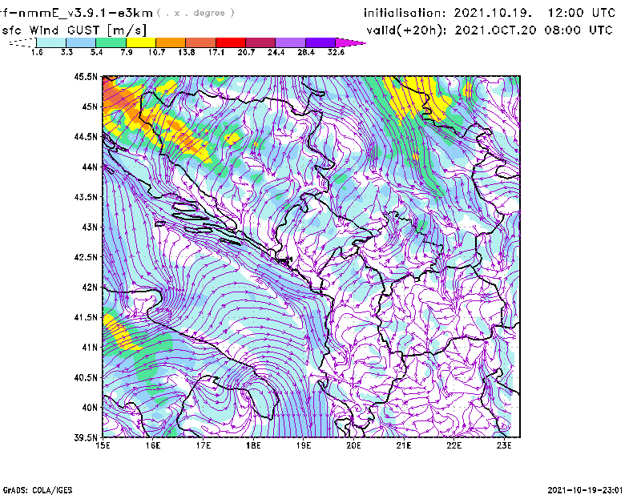
Task: Click the timestamp 2021-10-19-23:01
Action: coord(585,490)
